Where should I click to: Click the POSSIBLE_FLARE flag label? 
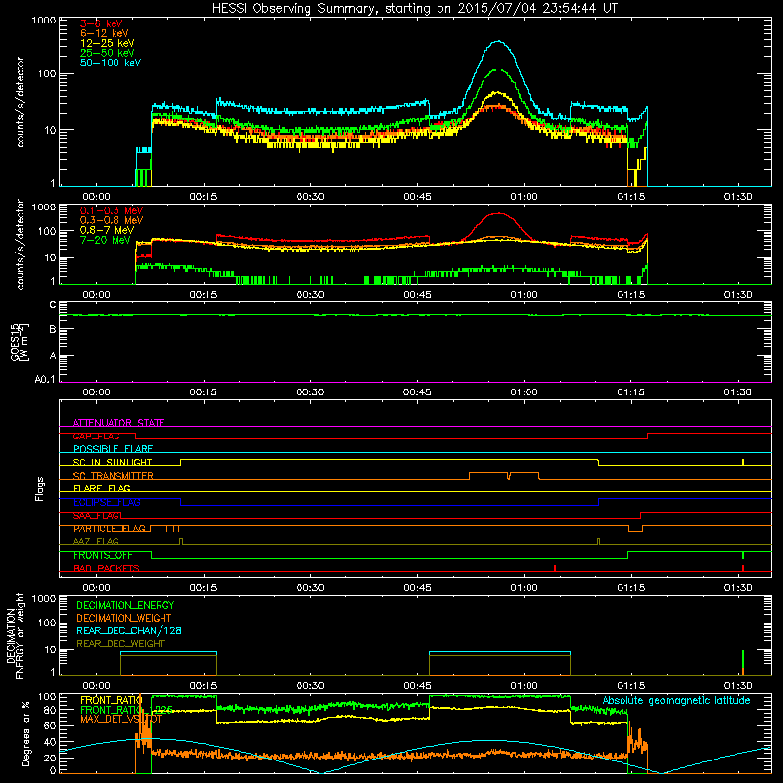tap(113, 449)
